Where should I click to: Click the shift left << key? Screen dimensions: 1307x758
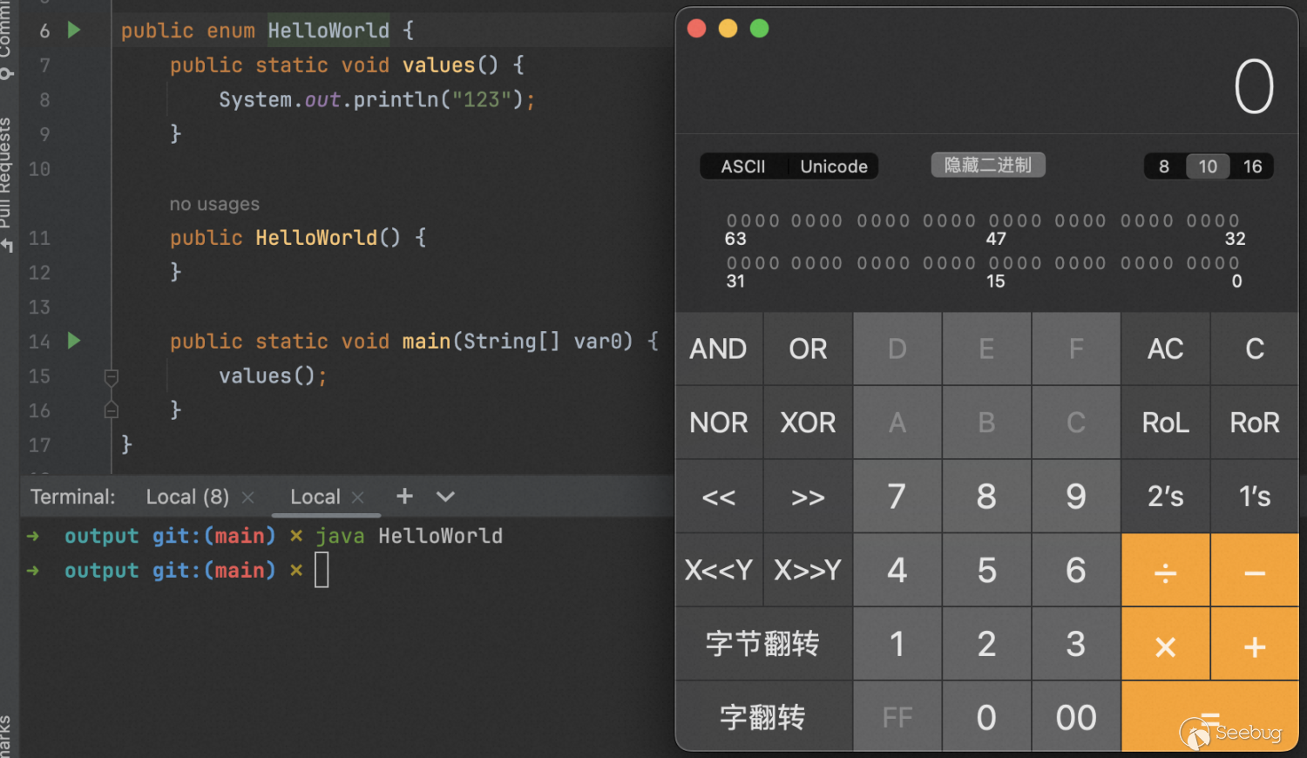pyautogui.click(x=719, y=497)
